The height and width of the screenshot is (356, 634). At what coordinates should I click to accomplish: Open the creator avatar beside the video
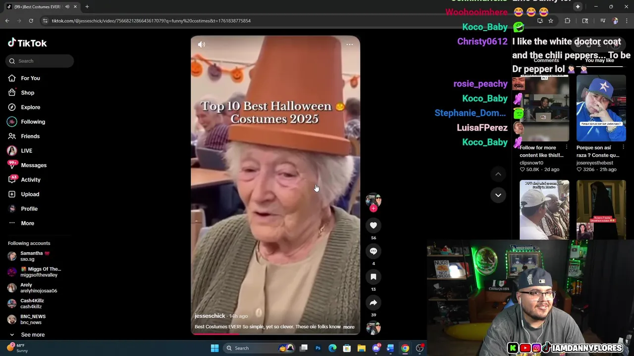click(373, 200)
